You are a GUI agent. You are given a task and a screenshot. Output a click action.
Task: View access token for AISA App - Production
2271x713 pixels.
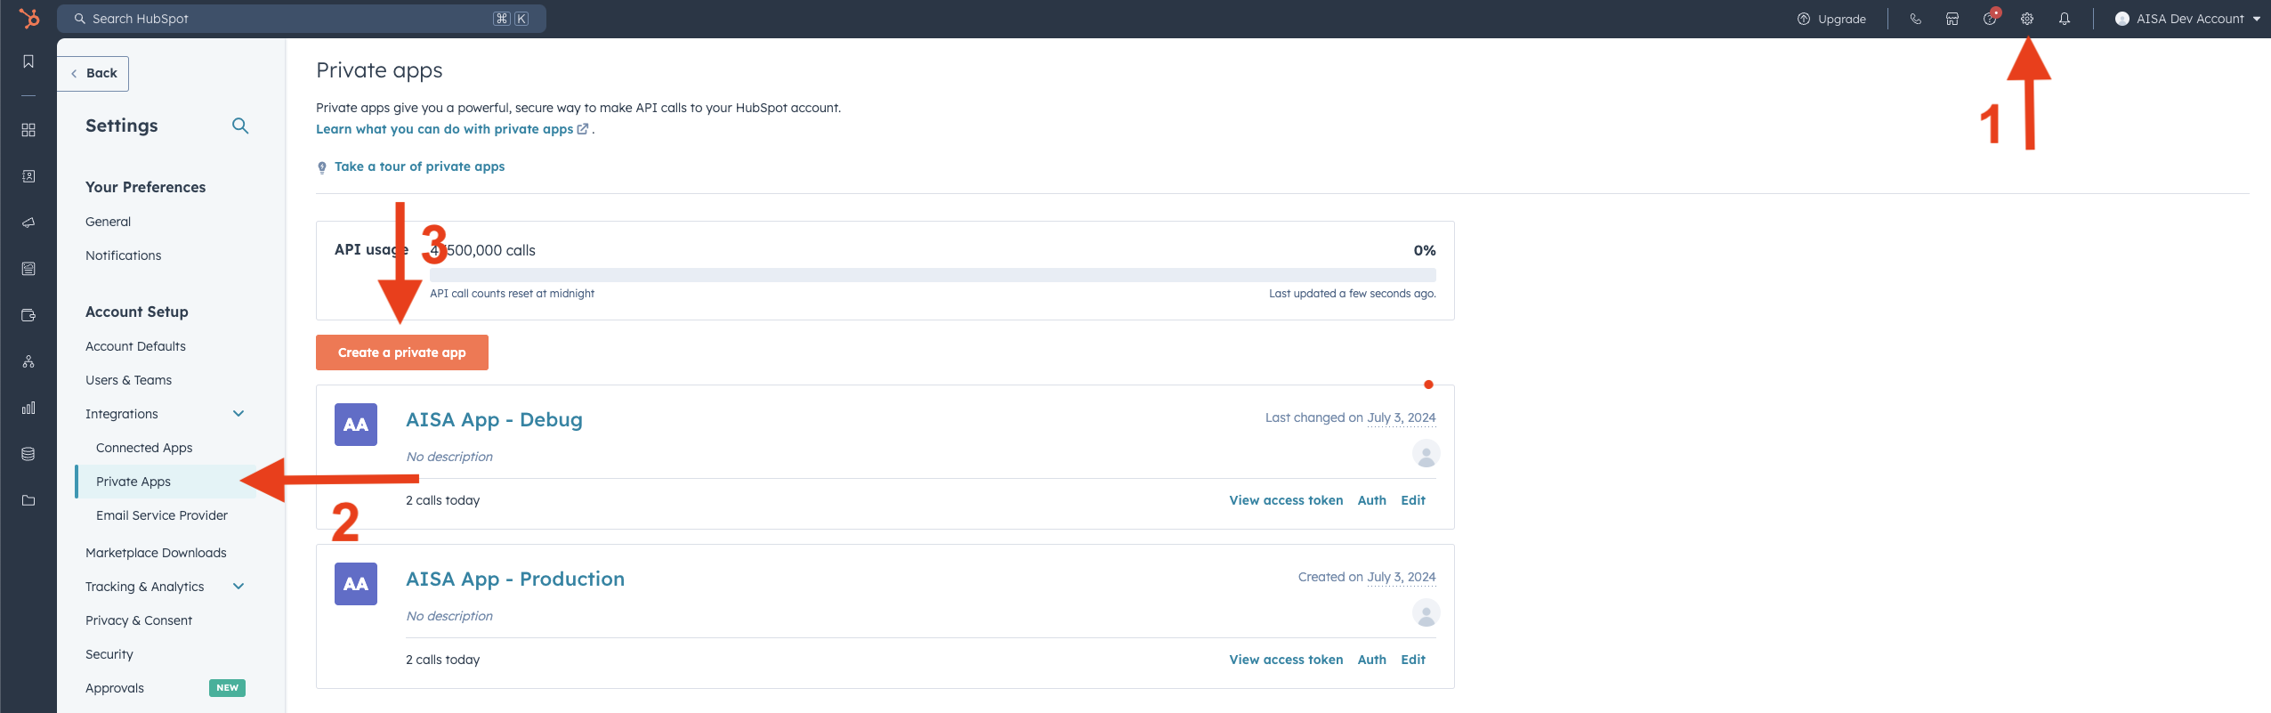click(x=1286, y=660)
